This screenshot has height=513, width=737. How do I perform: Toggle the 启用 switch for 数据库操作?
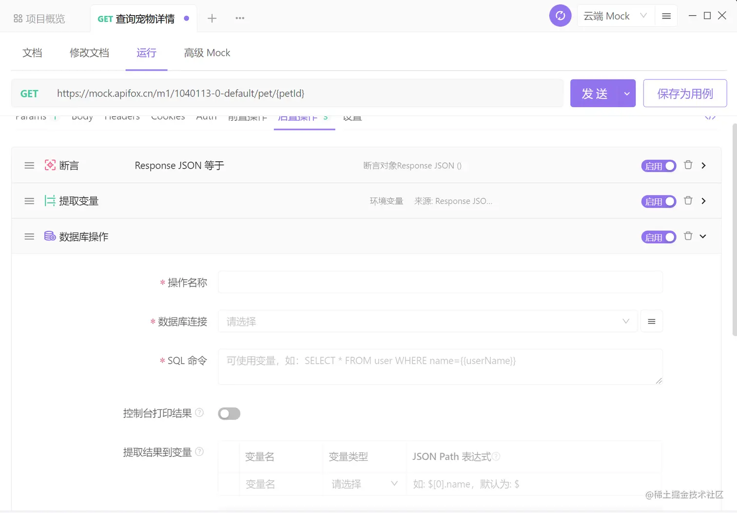click(659, 237)
